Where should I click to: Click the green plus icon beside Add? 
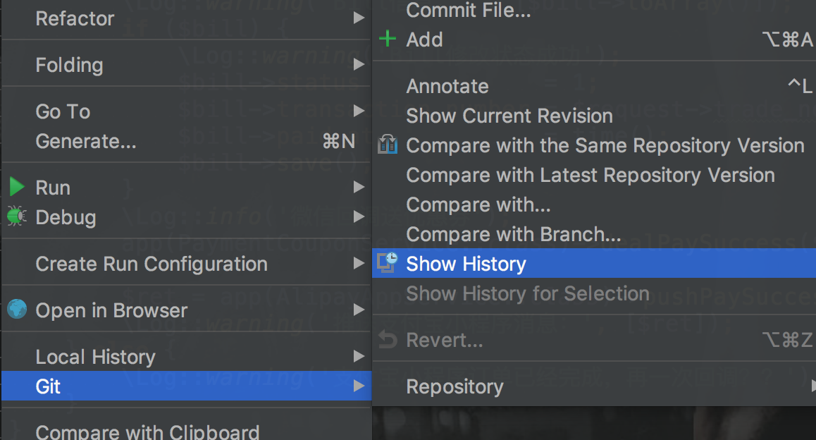(x=387, y=39)
